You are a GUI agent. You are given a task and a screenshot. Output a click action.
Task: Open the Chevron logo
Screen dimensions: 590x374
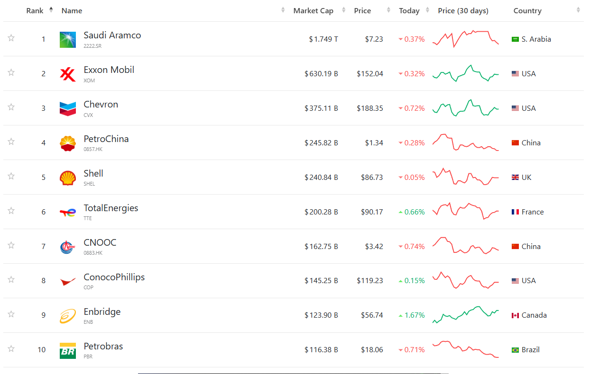(68, 109)
